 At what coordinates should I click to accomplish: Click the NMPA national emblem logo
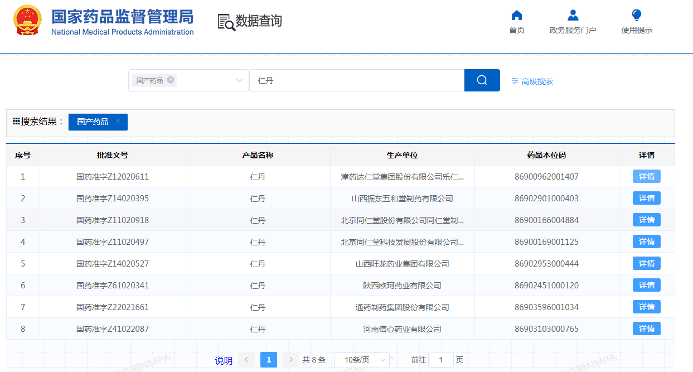(x=27, y=20)
